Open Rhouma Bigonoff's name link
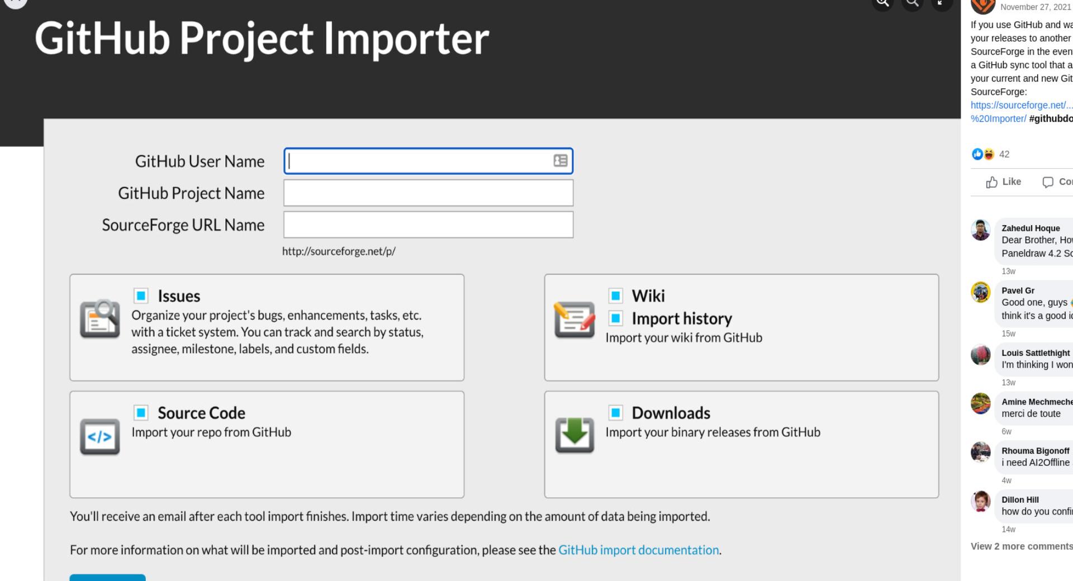 coord(1036,451)
